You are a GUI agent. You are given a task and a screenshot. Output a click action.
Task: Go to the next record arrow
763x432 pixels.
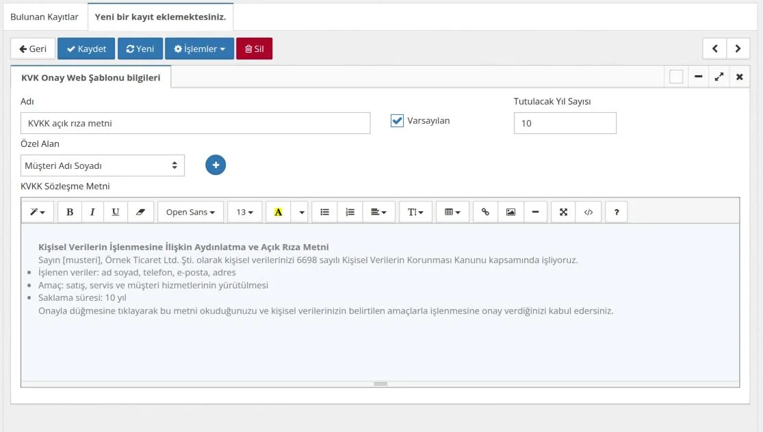coord(738,49)
